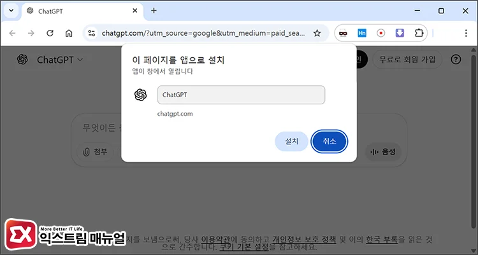Click the ChatGPT logo in the page header
Screen dimensions: 478x255
click(22, 60)
